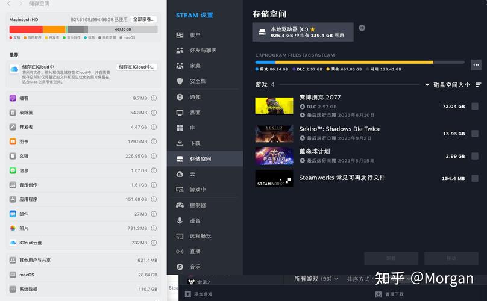Show info for 开发者 storage
This screenshot has width=487, height=301.
[x=154, y=127]
